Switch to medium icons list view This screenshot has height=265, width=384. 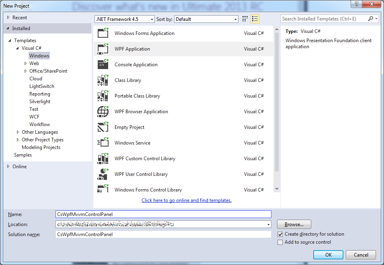(255, 19)
